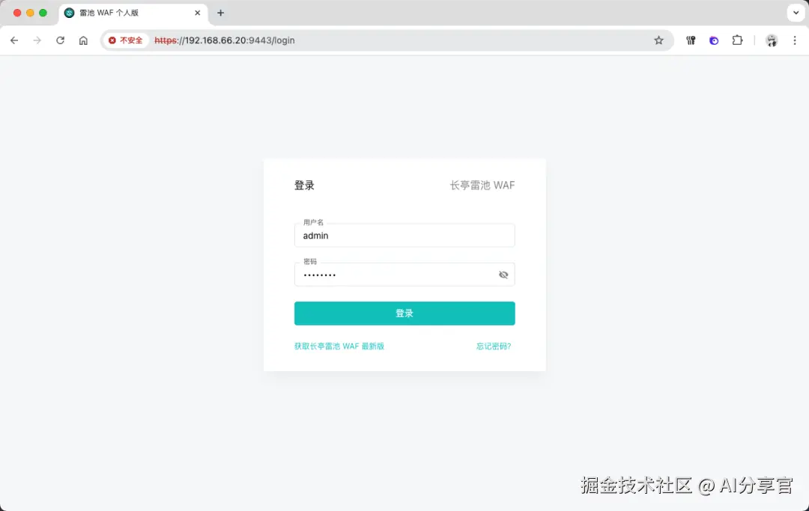
Task: Click the green macOS fullscreen button
Action: pos(43,13)
